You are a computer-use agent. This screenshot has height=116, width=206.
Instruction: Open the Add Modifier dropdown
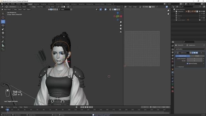click(190, 49)
